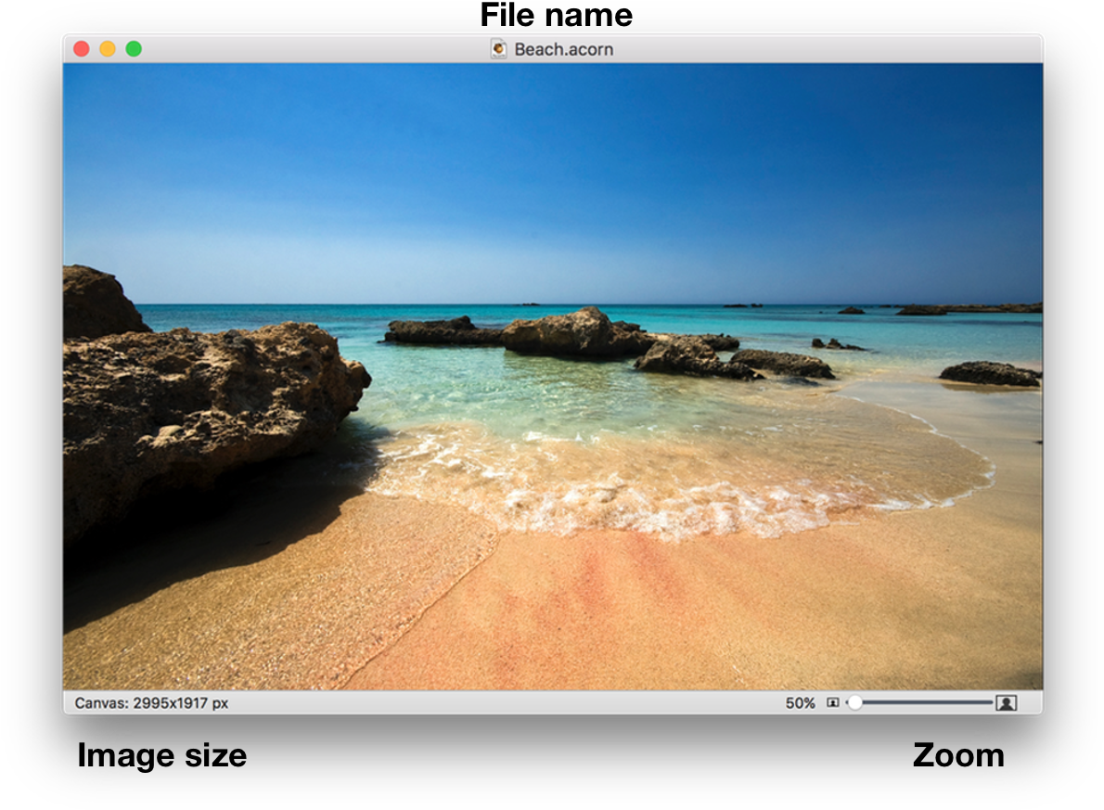
Task: Select the large zoom-in figure icon
Action: [x=1005, y=703]
